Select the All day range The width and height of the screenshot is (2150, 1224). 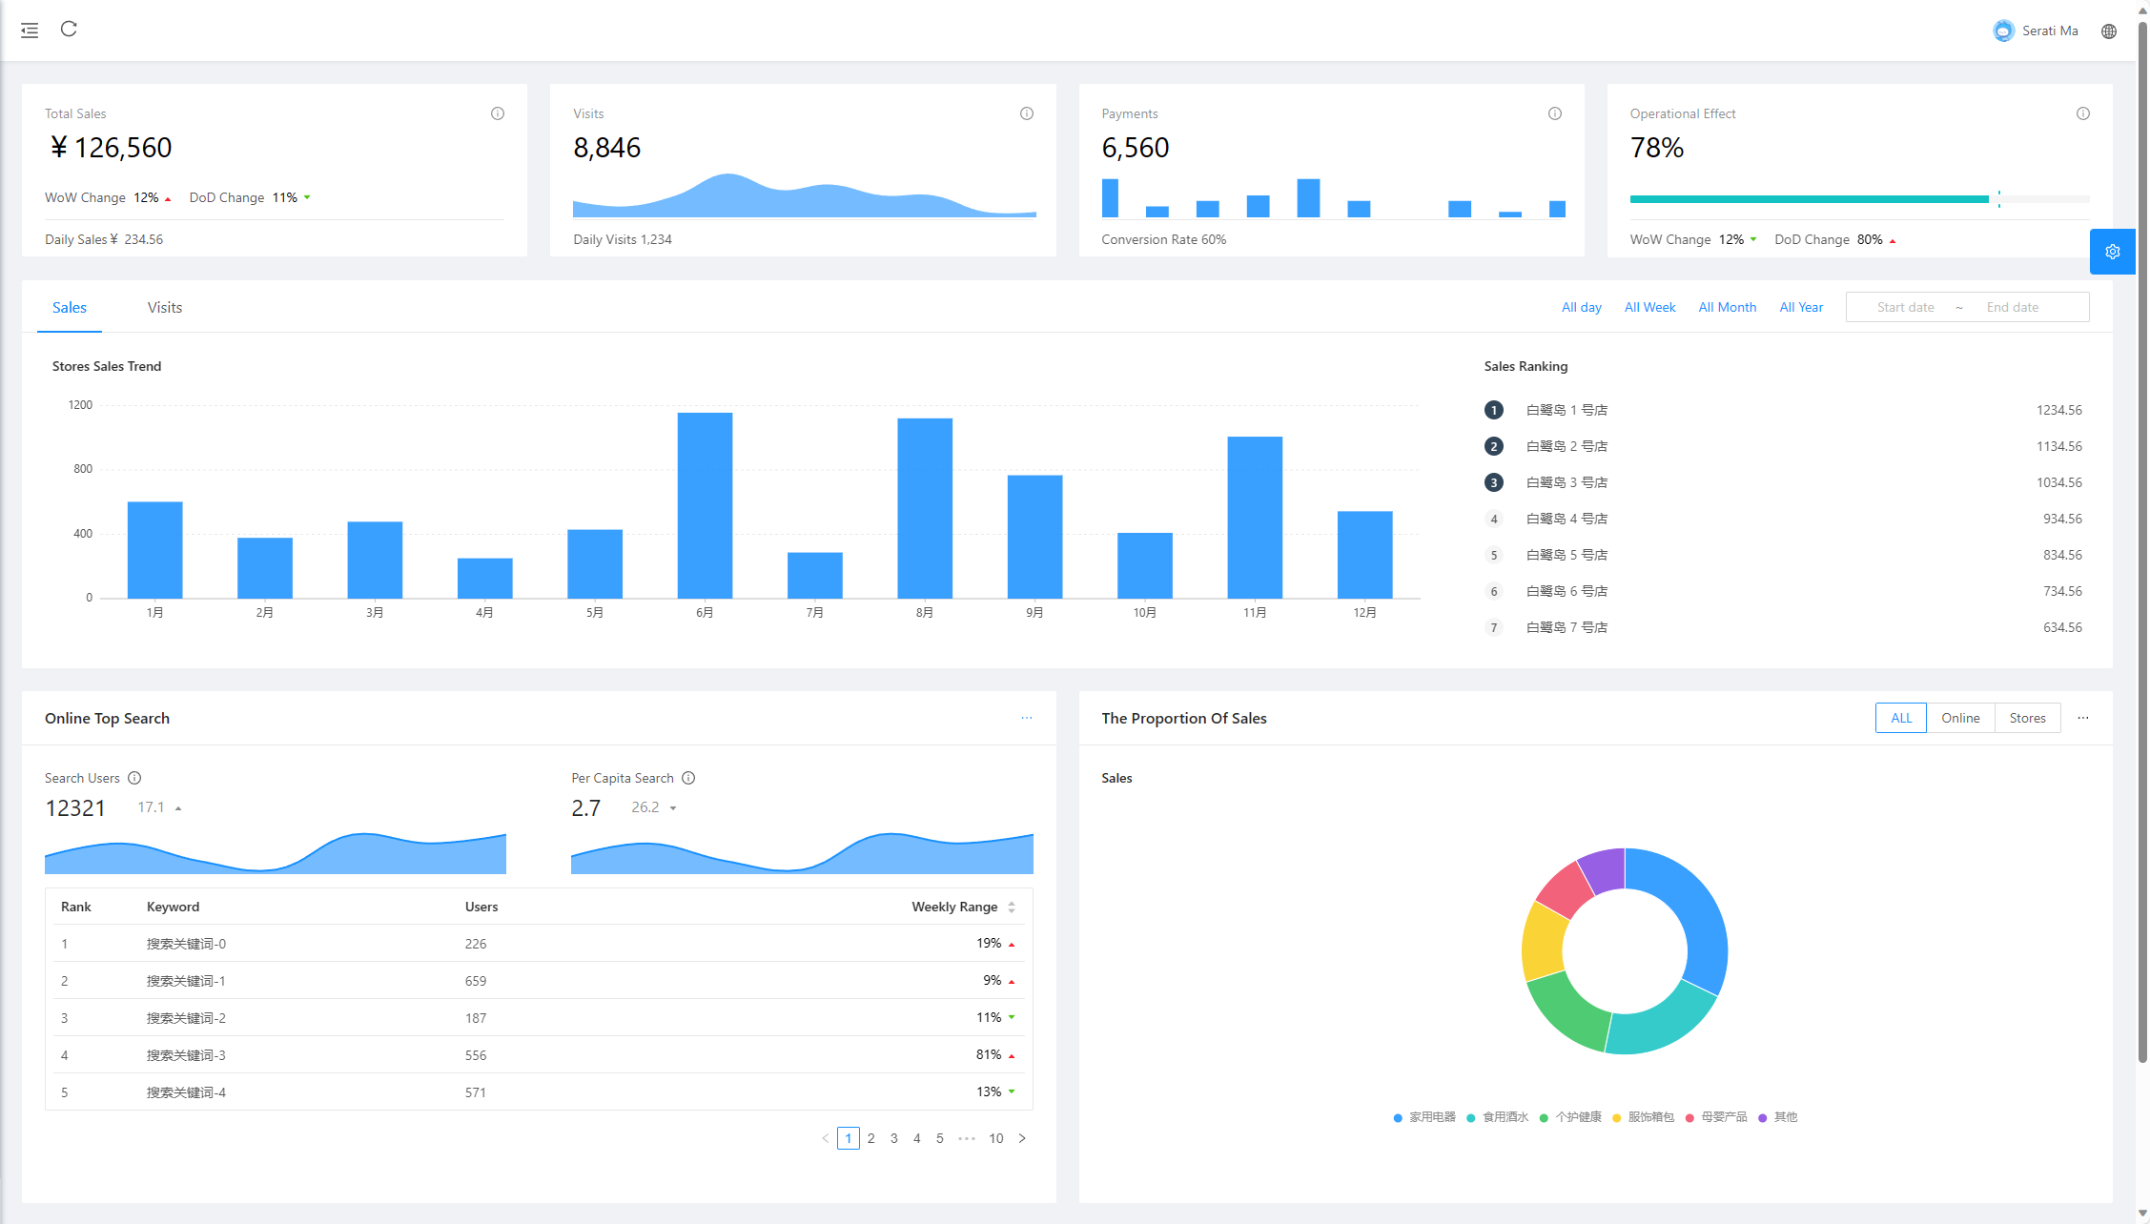coord(1582,307)
